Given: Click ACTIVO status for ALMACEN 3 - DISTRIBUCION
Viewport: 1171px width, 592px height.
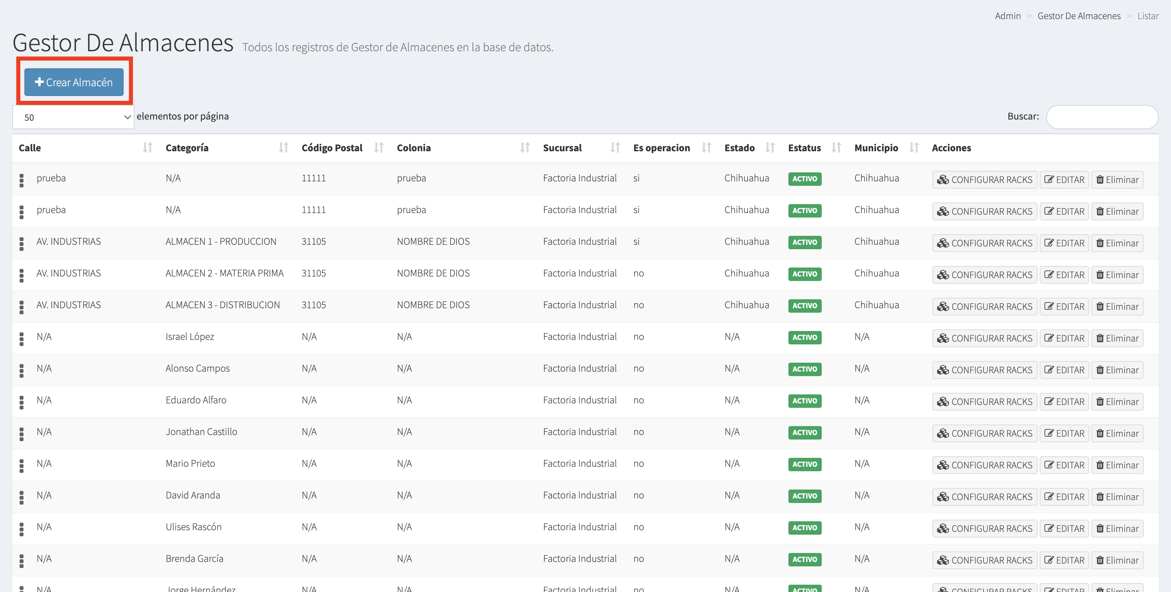Looking at the screenshot, I should click(804, 306).
